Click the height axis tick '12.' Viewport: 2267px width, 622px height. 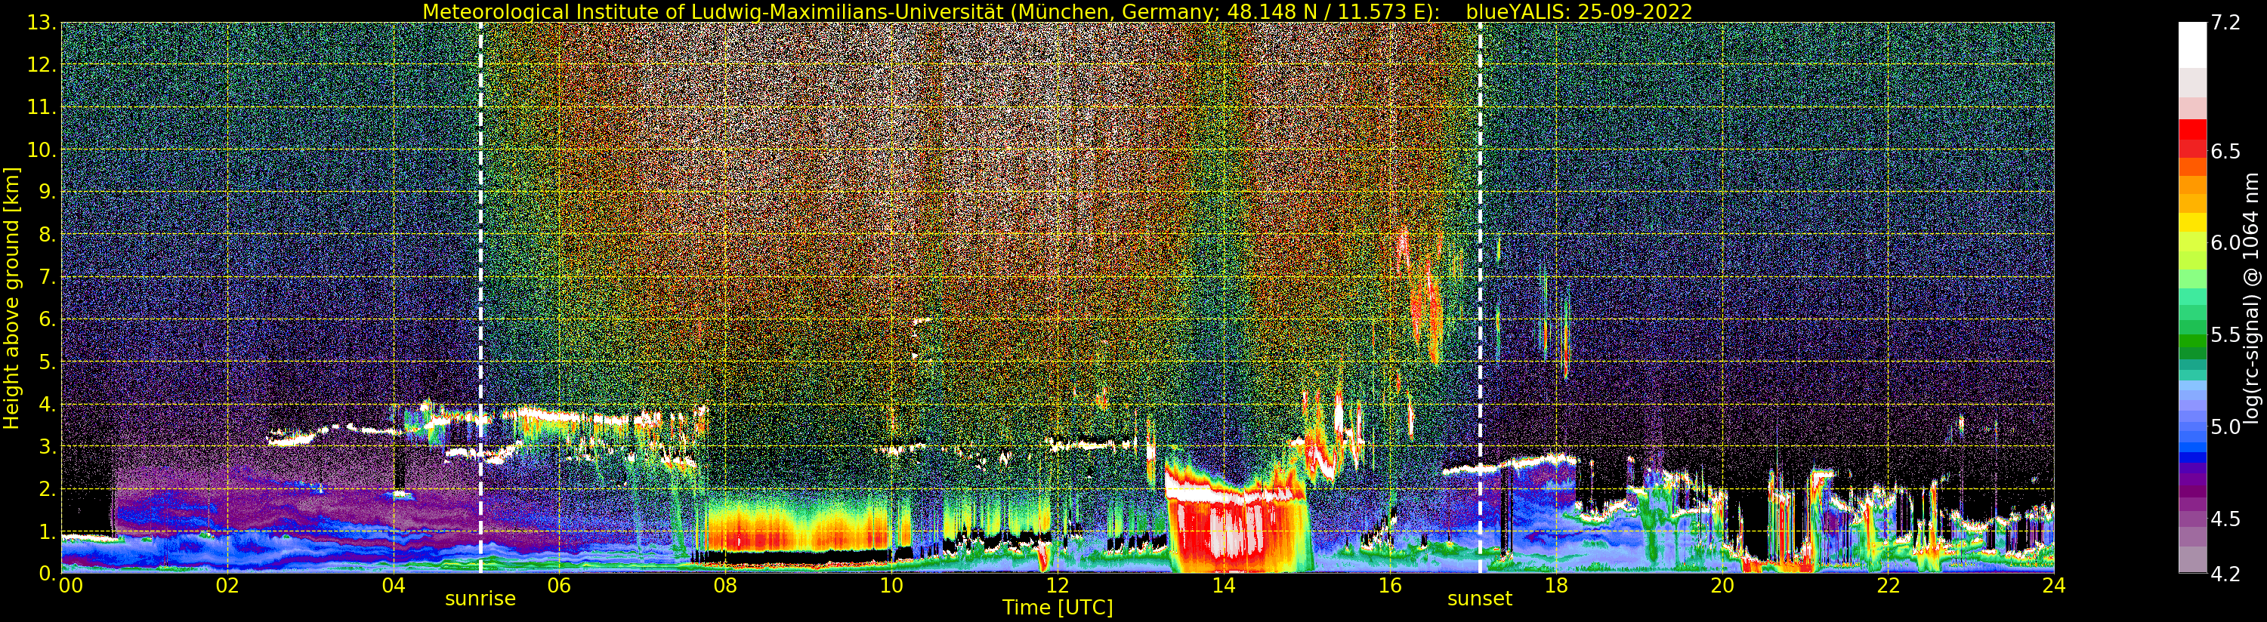tap(42, 65)
